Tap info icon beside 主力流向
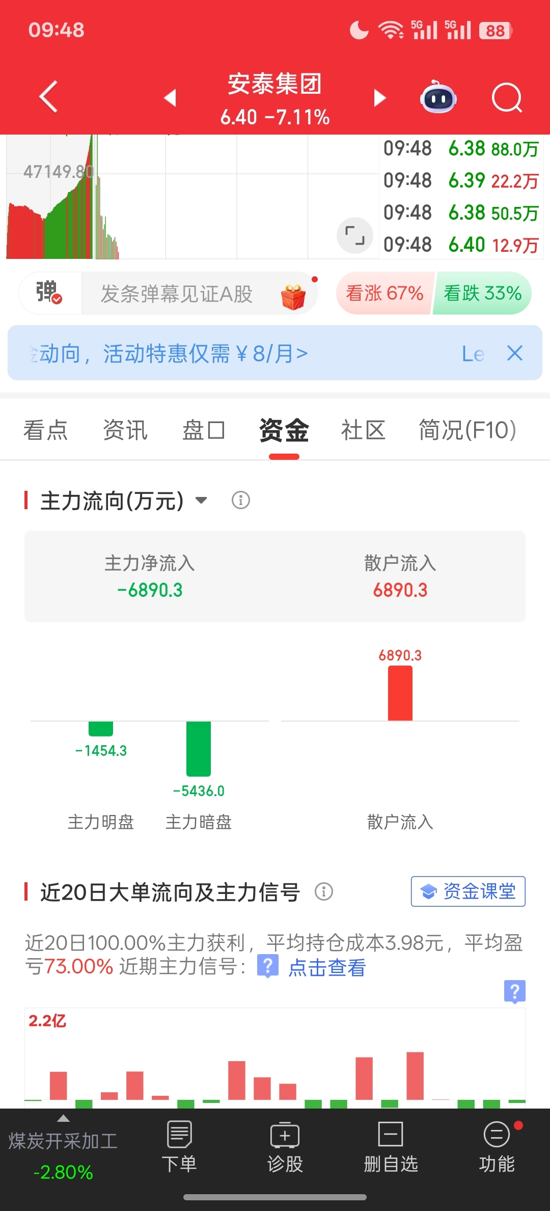Image resolution: width=550 pixels, height=1211 pixels. 241,500
